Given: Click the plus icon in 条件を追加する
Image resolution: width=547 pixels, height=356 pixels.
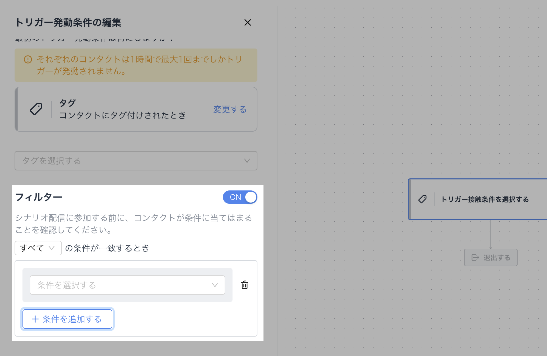Looking at the screenshot, I should (35, 319).
